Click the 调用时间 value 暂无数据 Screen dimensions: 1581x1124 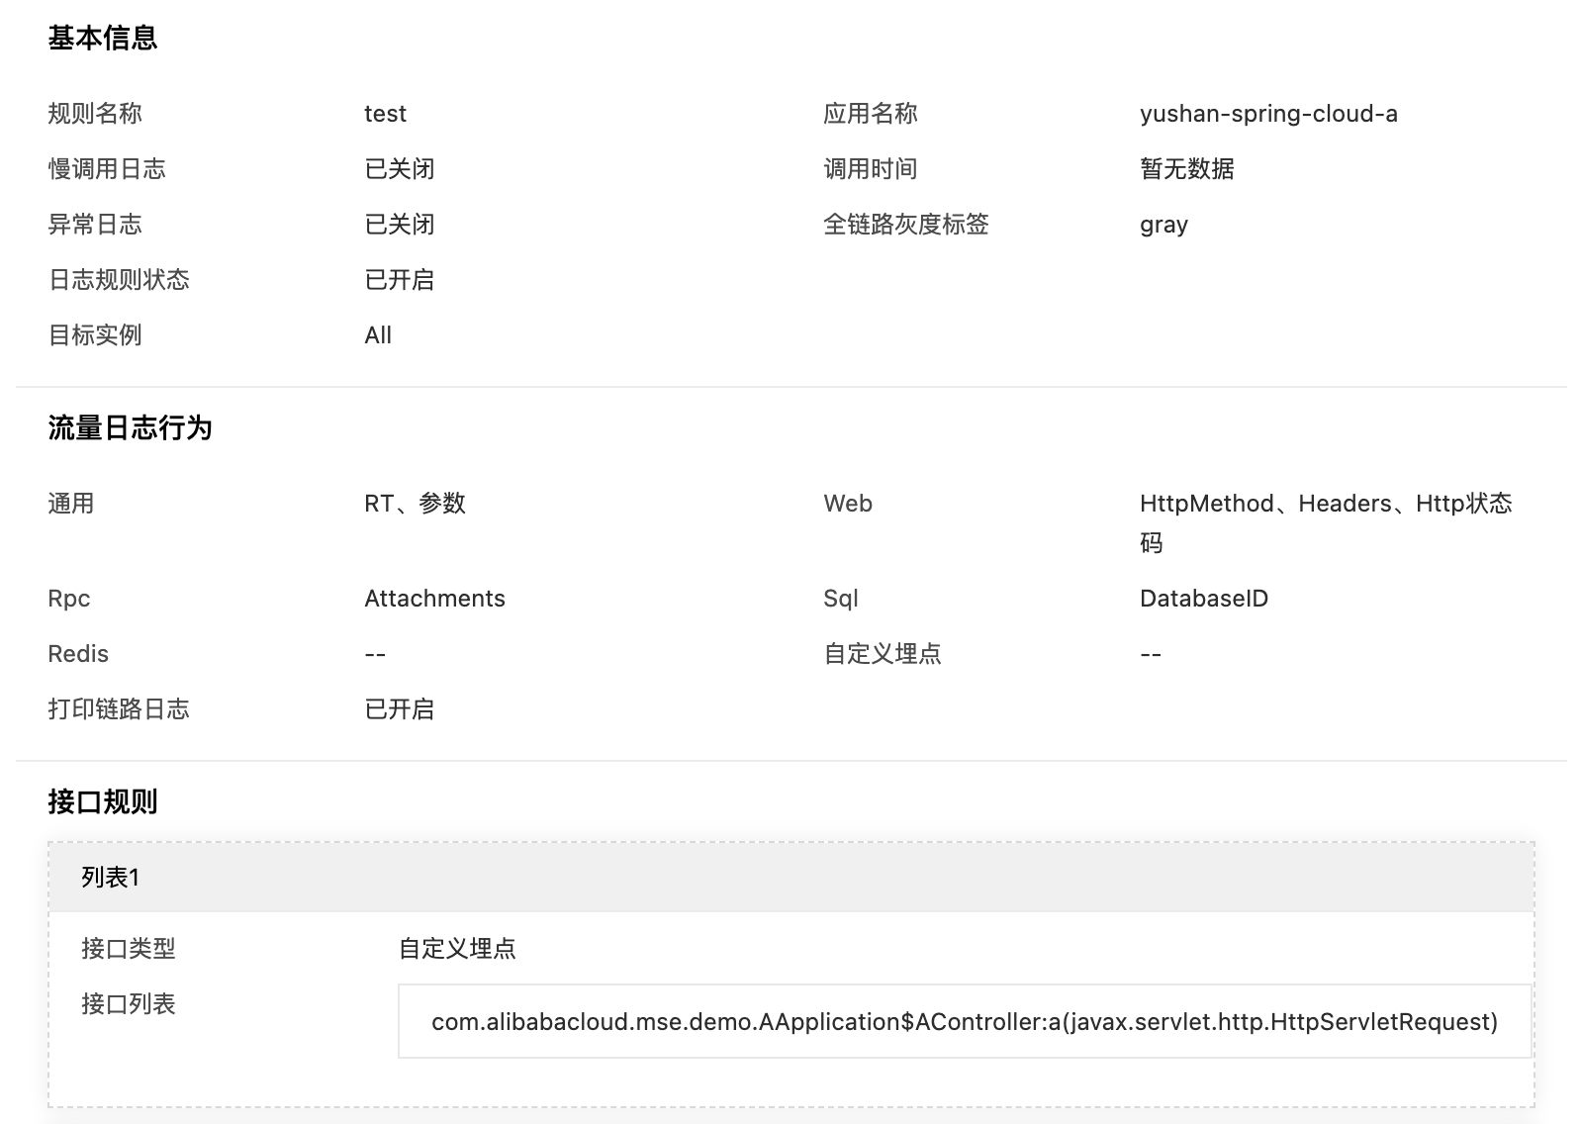pyautogui.click(x=1187, y=169)
